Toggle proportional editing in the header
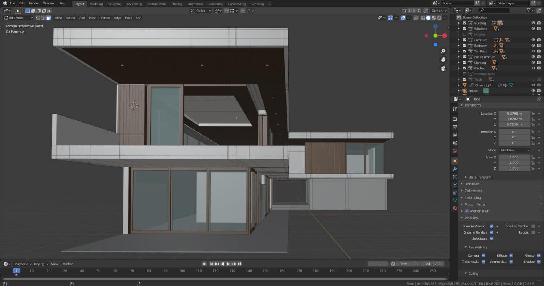This screenshot has width=544, height=286. 243,10
